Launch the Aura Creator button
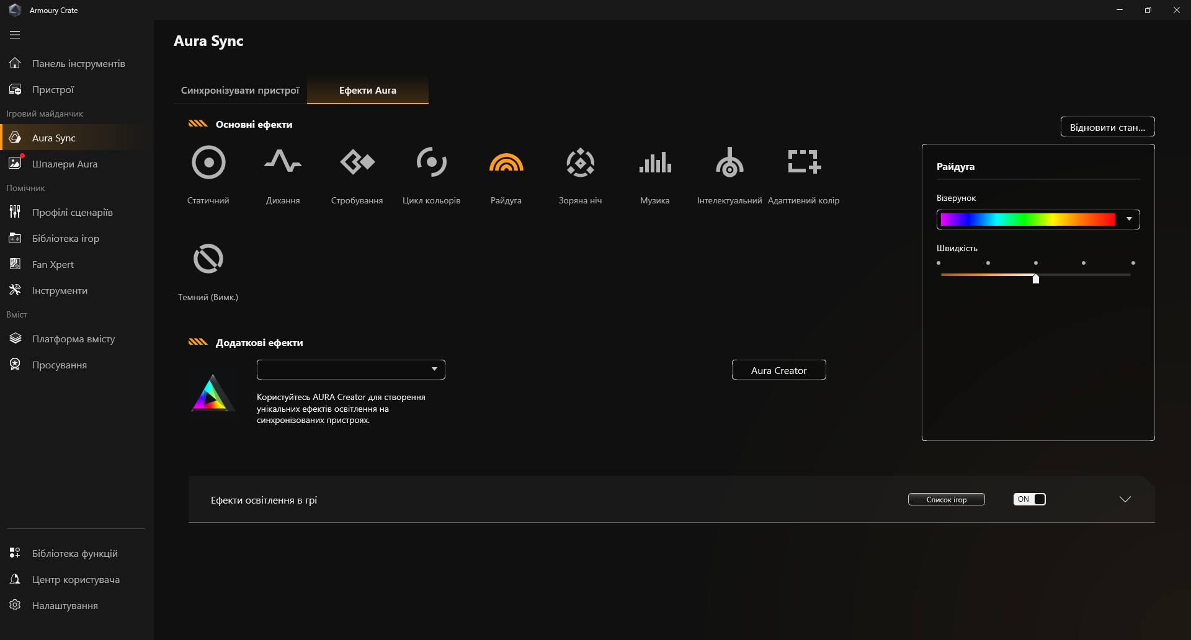 tap(779, 370)
